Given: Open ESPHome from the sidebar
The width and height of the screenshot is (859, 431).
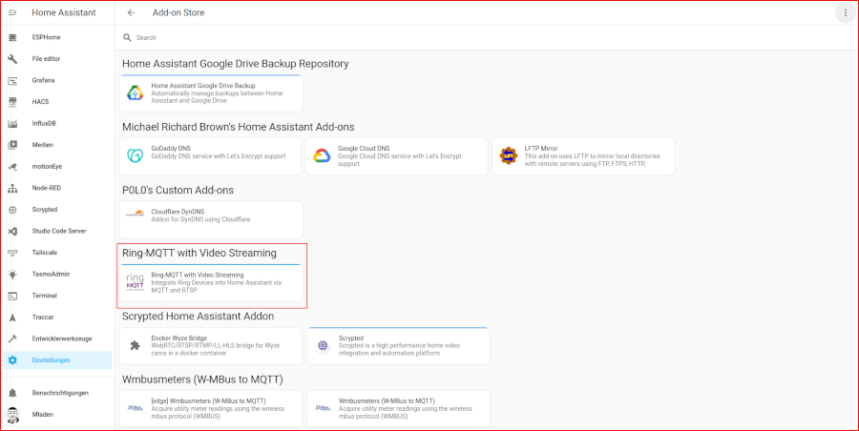Looking at the screenshot, I should tap(57, 37).
